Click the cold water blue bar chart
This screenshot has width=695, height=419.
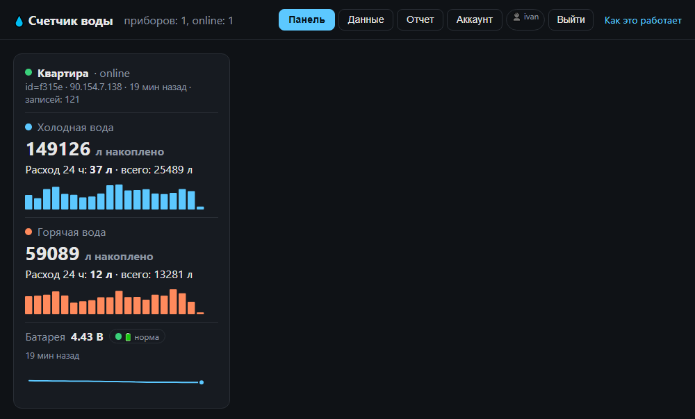(115, 197)
